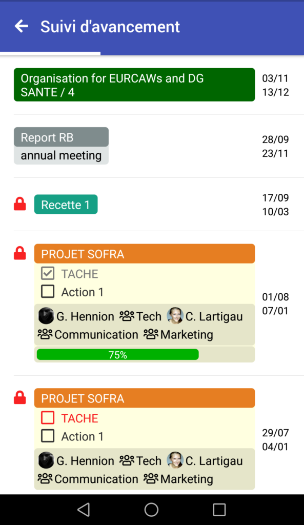Check Action 1 in the first PROJET SOFRA
304x525 pixels.
coord(48,291)
